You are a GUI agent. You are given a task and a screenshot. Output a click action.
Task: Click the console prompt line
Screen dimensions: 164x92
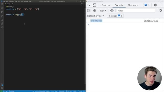125,25
